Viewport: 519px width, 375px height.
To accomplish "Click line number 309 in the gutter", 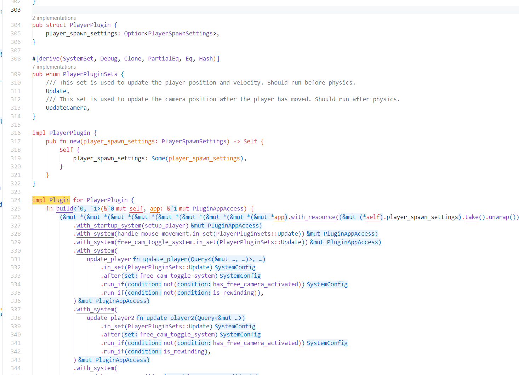I will tap(16, 74).
